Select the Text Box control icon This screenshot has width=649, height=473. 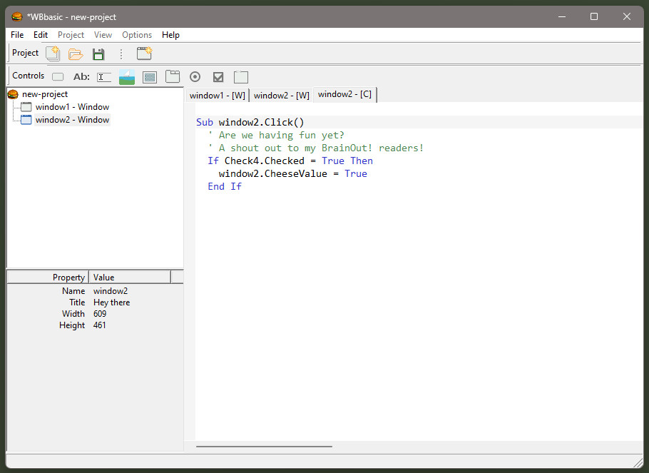coord(104,77)
